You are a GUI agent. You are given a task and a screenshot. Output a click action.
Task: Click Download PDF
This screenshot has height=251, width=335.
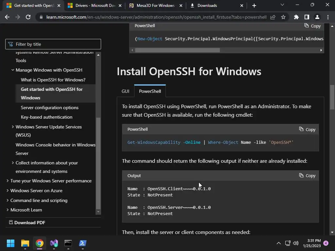[x=27, y=222]
